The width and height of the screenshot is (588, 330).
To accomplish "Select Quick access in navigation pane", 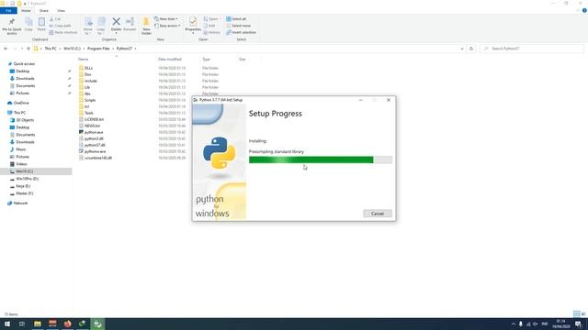I will [24, 64].
